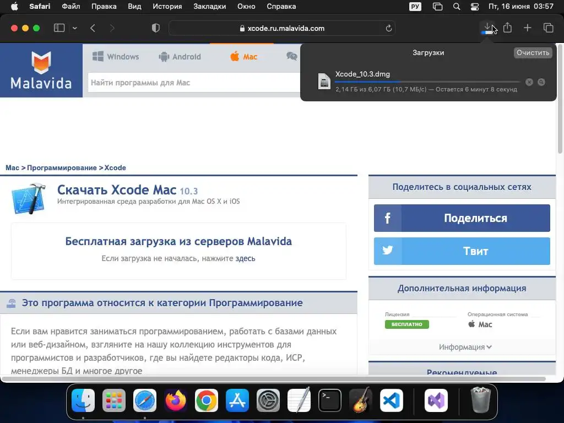Open the privacy report shield icon

[156, 28]
